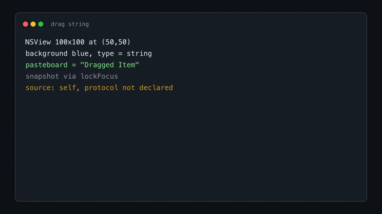Click the "Dragged Item" string literal
Image resolution: width=382 pixels, height=214 pixels.
[x=110, y=65]
